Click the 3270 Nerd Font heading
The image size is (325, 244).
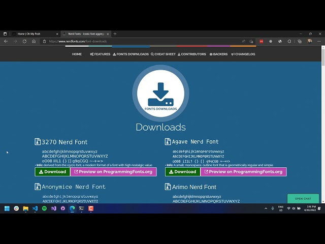[64, 142]
